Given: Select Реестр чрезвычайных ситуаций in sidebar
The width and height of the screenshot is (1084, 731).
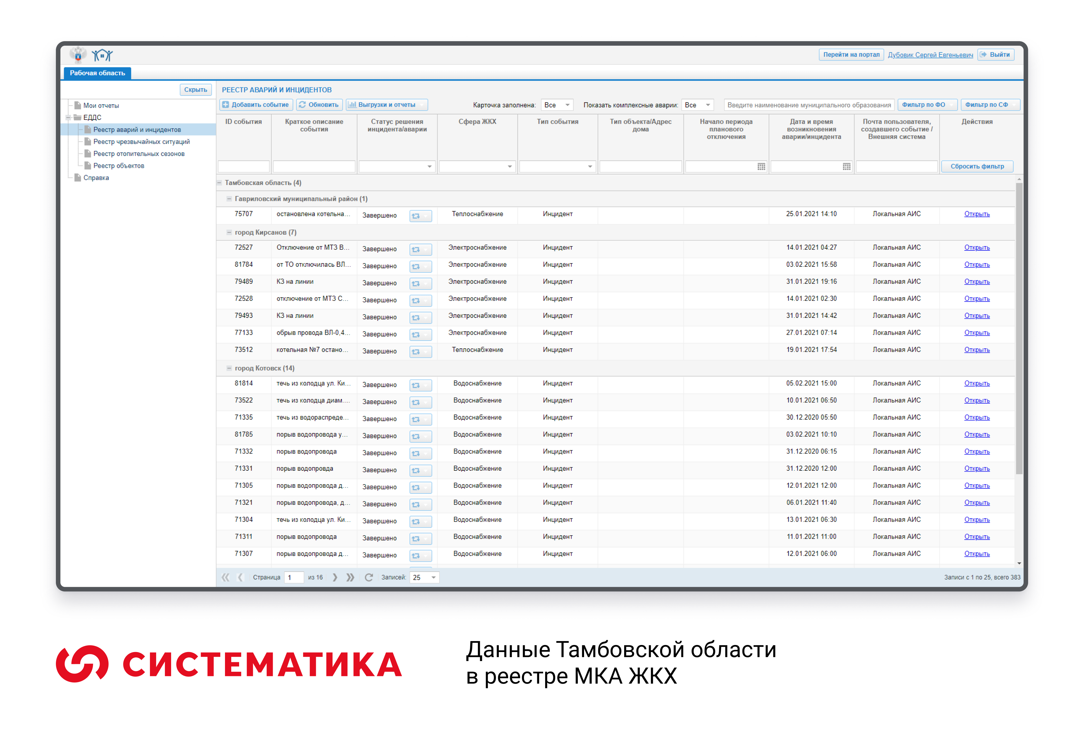Looking at the screenshot, I should coord(141,142).
